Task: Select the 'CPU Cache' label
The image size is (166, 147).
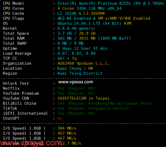Action: pyautogui.click(x=13, y=13)
